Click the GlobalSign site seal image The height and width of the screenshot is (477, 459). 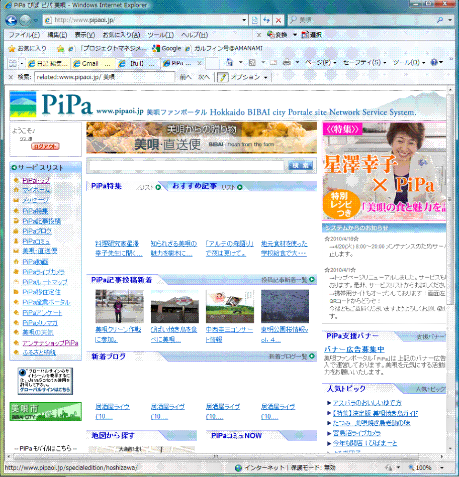(45, 381)
